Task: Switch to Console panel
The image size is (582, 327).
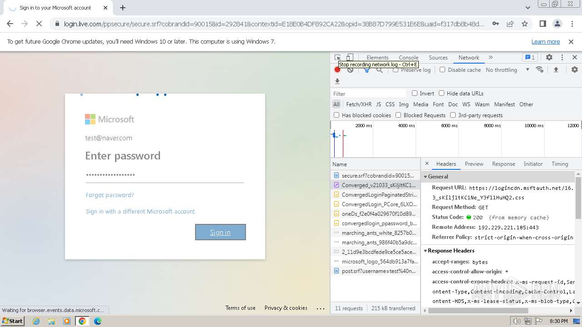Action: pos(408,58)
